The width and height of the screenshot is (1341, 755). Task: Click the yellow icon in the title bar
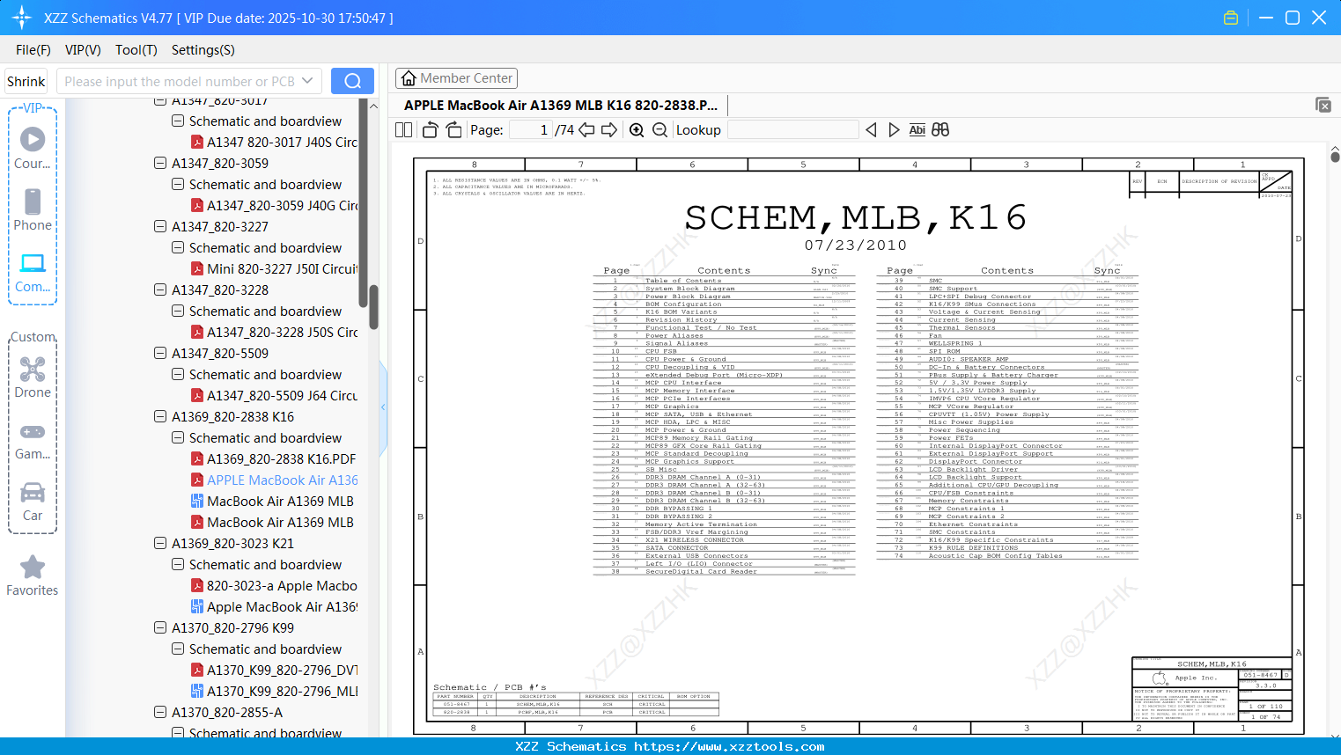pyautogui.click(x=1231, y=18)
